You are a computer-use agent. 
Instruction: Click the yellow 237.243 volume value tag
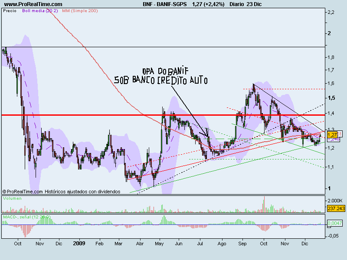[336, 208]
